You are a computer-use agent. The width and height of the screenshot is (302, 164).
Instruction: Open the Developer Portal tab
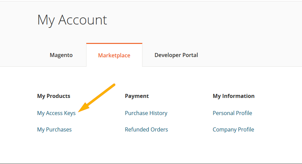176,55
